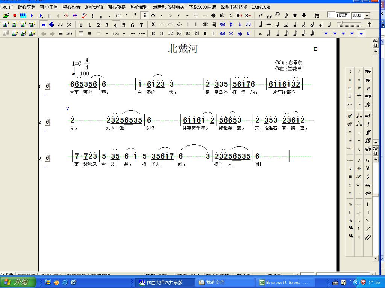Select the half note duration

[x=269, y=33]
